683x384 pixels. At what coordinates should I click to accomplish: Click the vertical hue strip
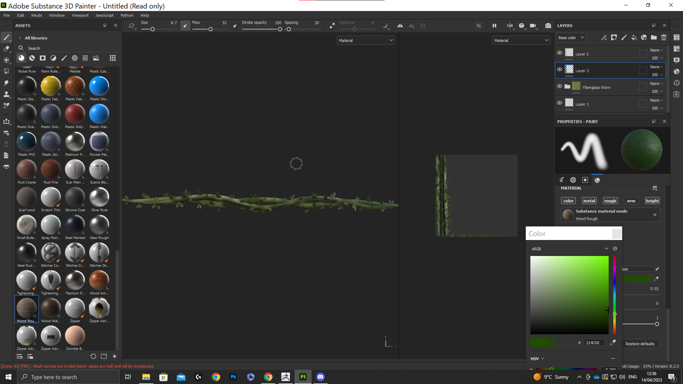click(x=614, y=295)
